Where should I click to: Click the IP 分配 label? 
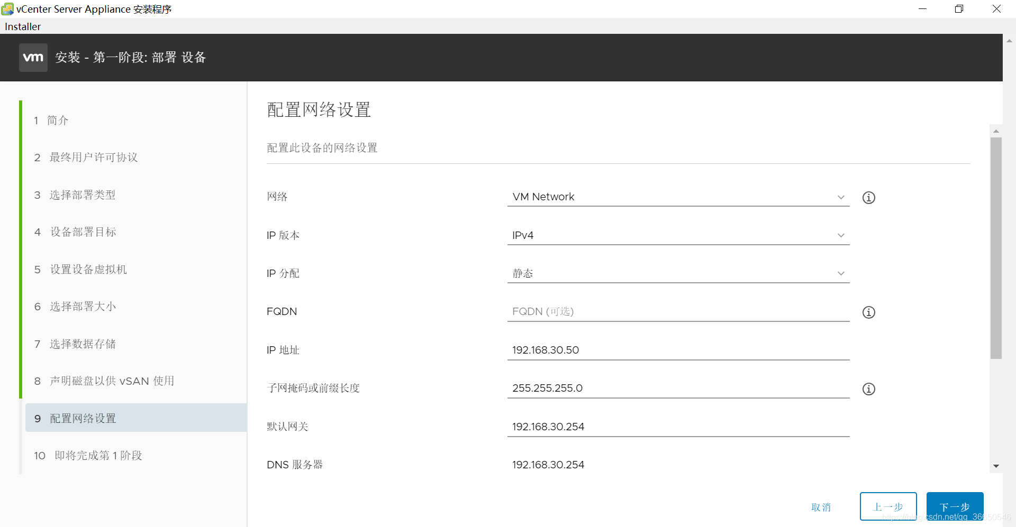tap(283, 273)
